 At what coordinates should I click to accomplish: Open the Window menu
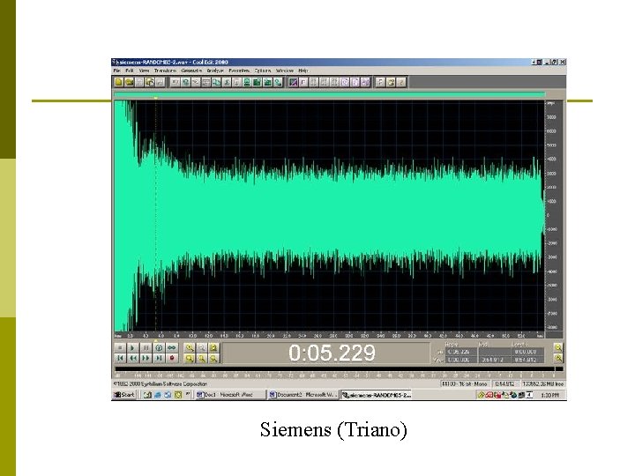click(x=284, y=71)
